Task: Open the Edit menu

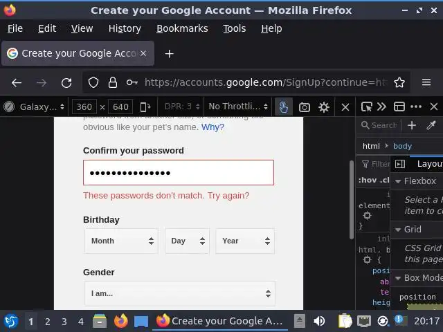Action: coord(47,28)
